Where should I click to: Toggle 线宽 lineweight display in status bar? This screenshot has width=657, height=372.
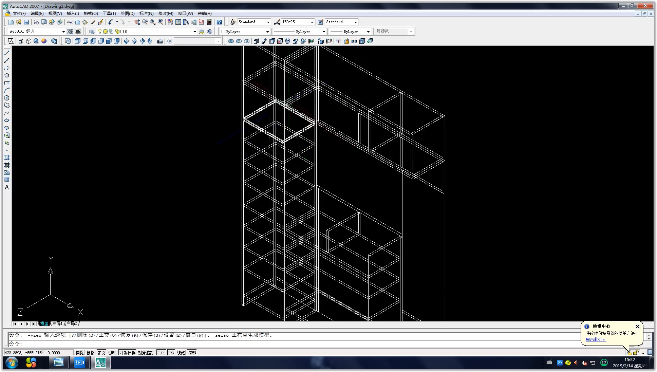pos(181,353)
